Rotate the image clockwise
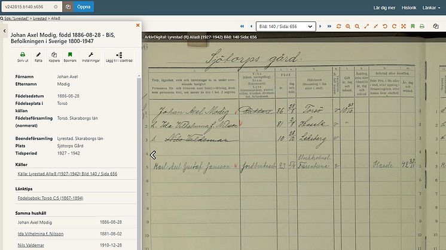The image size is (446, 250). [394, 26]
